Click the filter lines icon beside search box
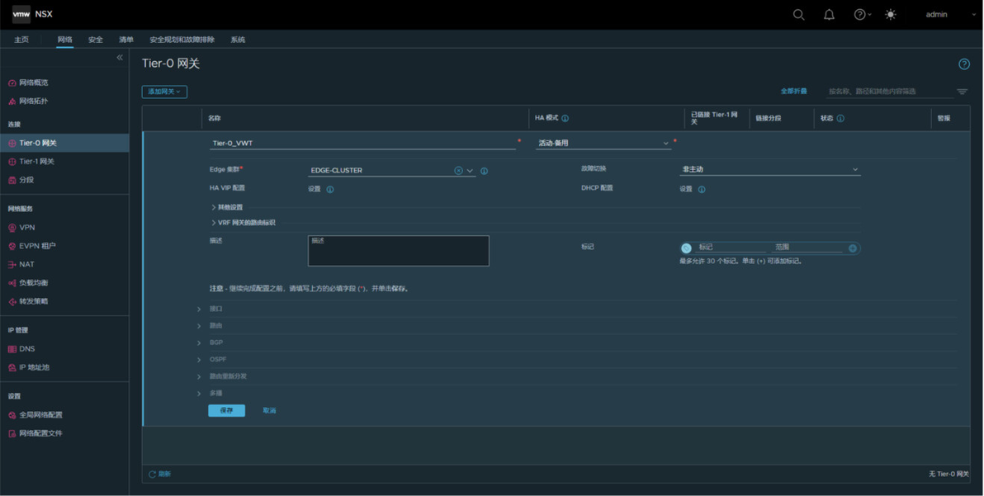This screenshot has height=496, width=984. pyautogui.click(x=962, y=92)
